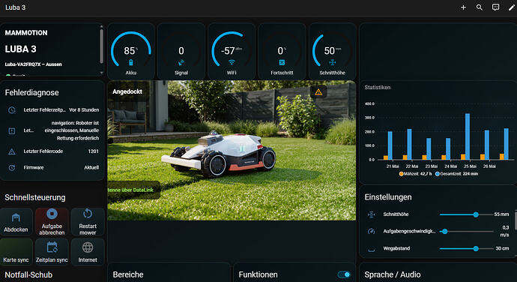Click the Aufgabe abbrechen stop icon

click(52, 214)
